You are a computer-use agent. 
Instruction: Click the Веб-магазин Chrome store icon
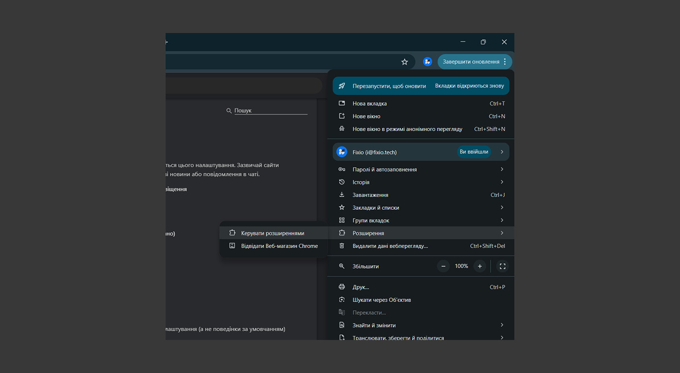point(232,246)
